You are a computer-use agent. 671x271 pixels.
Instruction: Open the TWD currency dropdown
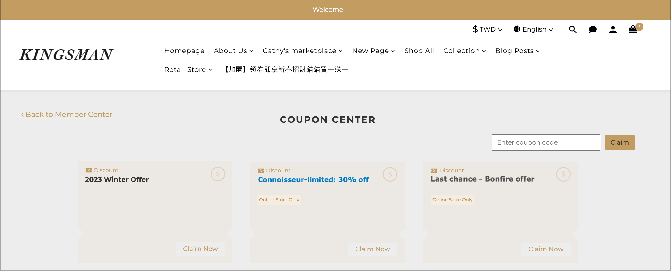click(487, 29)
